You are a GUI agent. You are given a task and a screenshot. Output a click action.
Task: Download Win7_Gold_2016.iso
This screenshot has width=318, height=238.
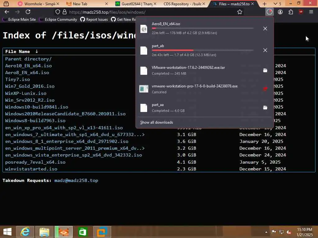tap(30, 86)
